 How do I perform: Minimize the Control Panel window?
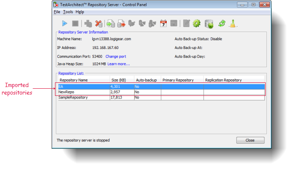[242, 5]
